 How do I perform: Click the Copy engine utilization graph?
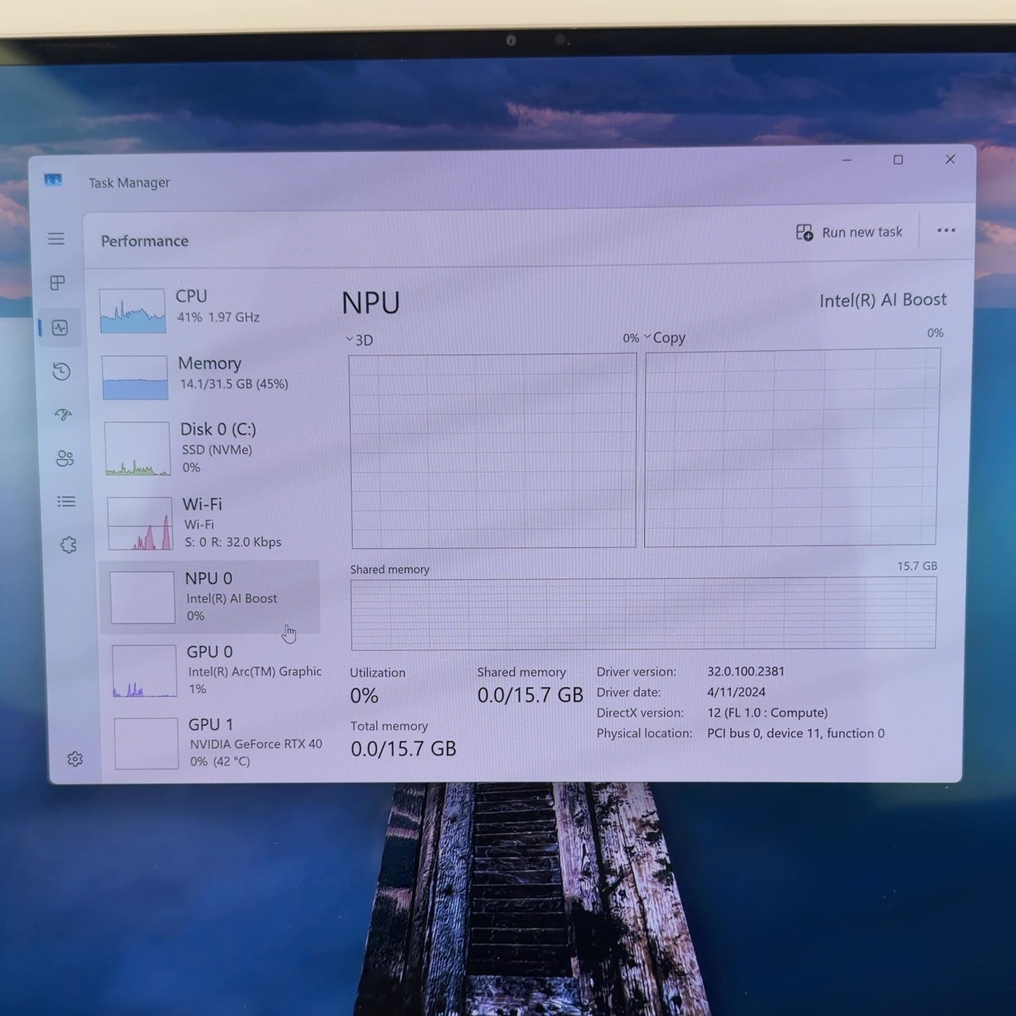click(792, 447)
